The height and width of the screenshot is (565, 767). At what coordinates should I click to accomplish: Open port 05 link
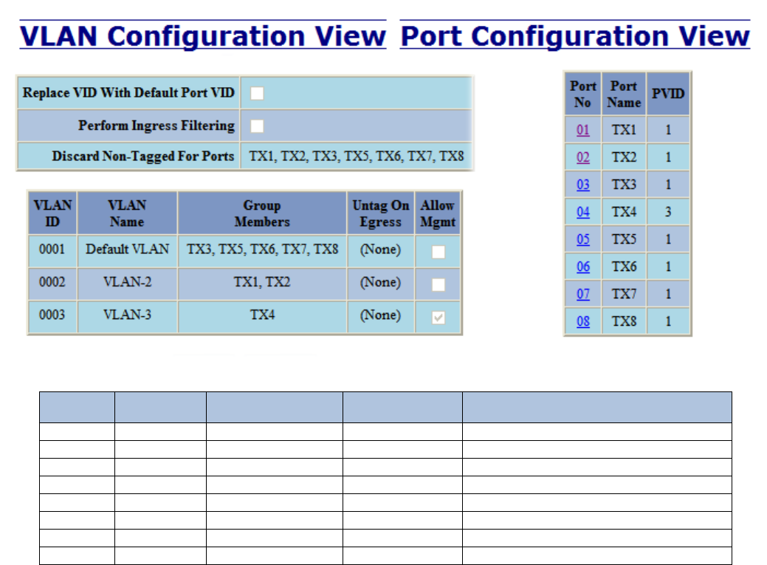(582, 239)
